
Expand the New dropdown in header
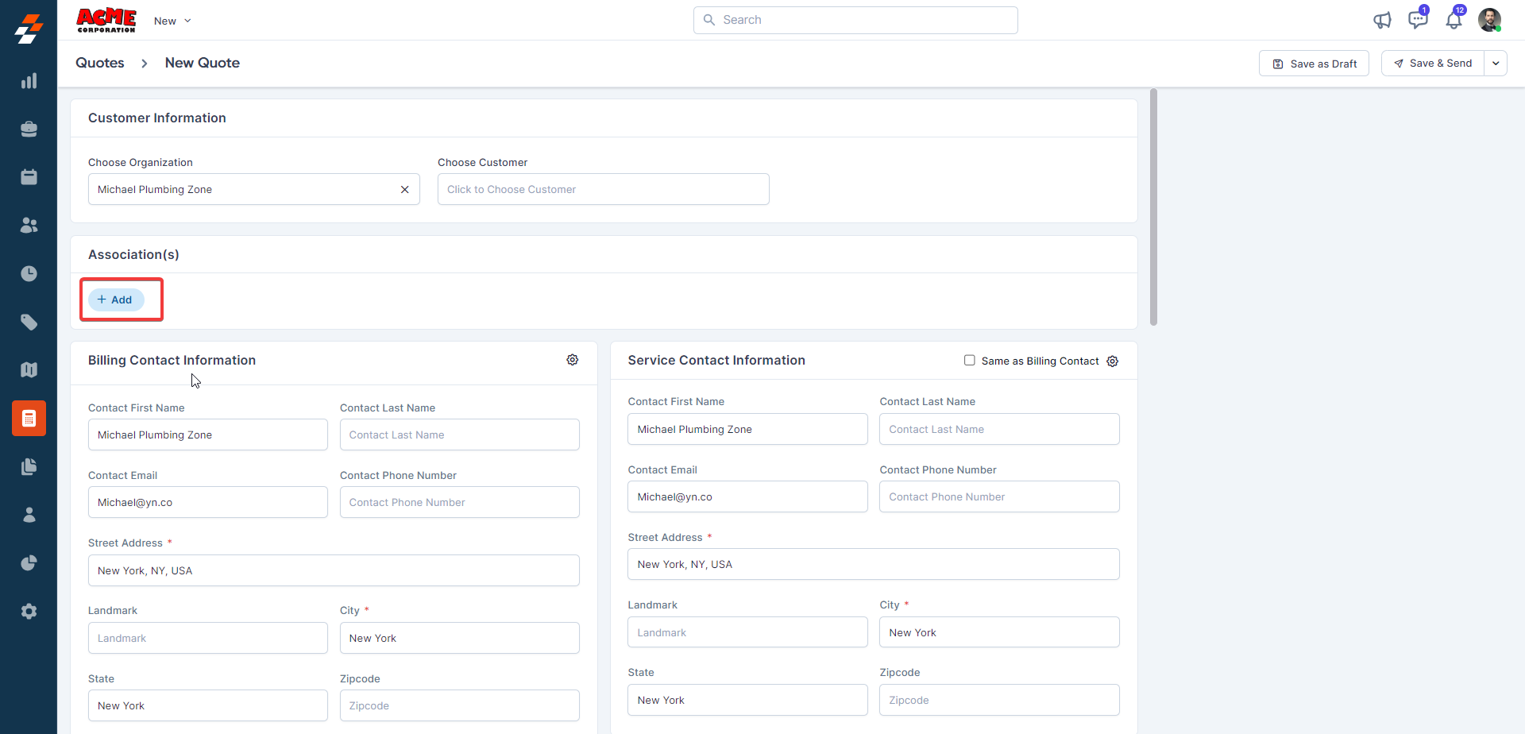click(172, 21)
